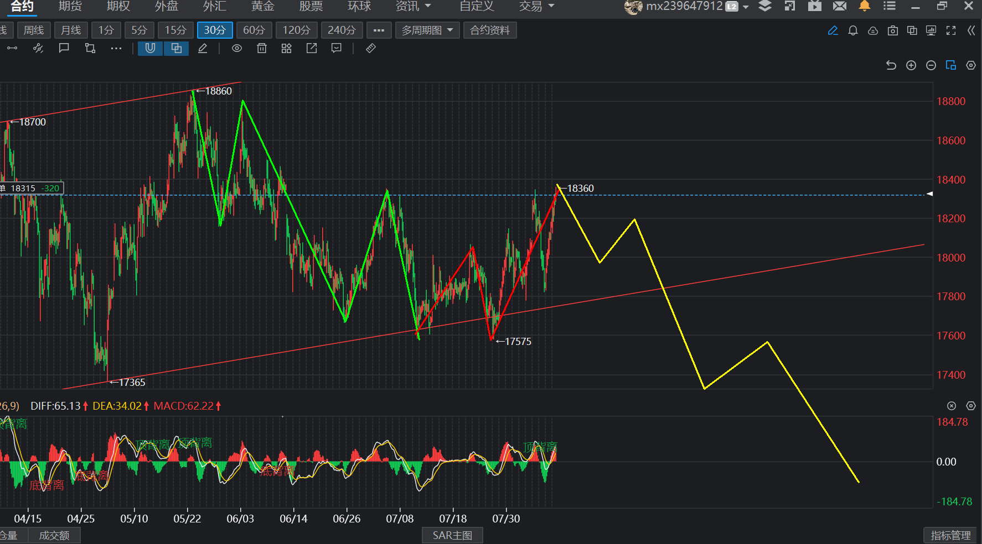Image resolution: width=982 pixels, height=544 pixels.
Task: Open the 自定义 custom menu
Action: [x=477, y=6]
